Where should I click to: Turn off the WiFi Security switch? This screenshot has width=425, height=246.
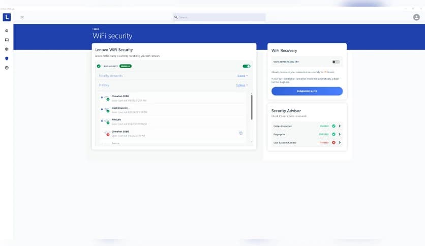pyautogui.click(x=247, y=66)
